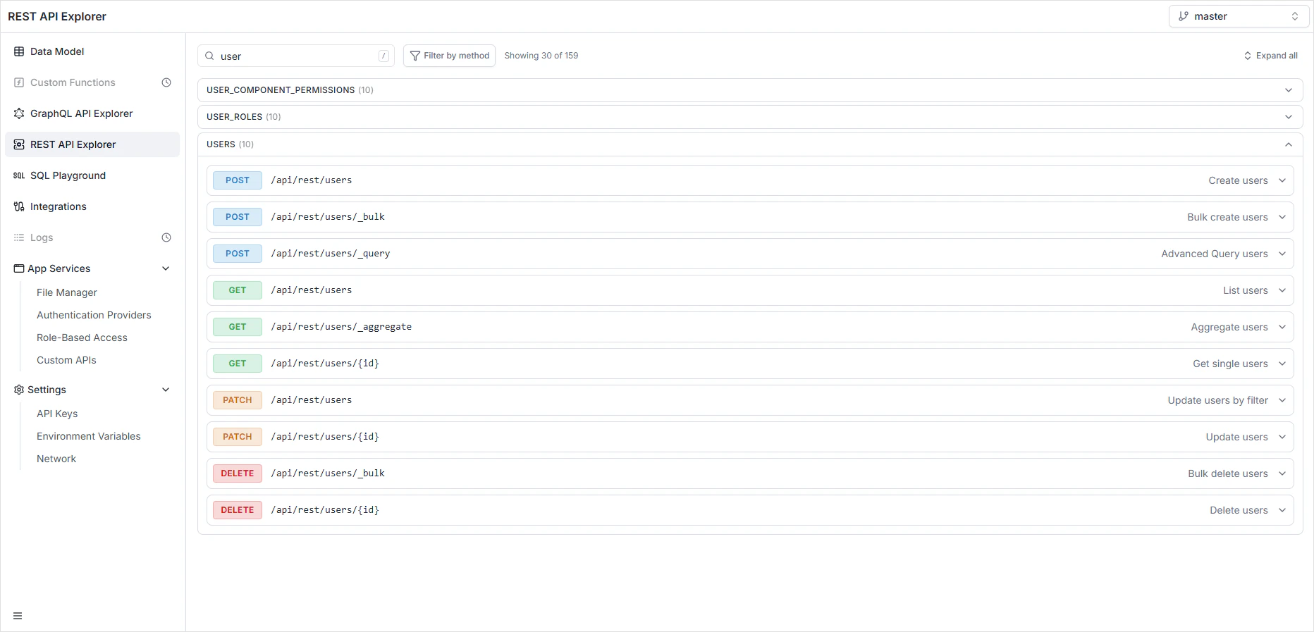Click the user search field
This screenshot has width=1314, height=632.
point(296,56)
